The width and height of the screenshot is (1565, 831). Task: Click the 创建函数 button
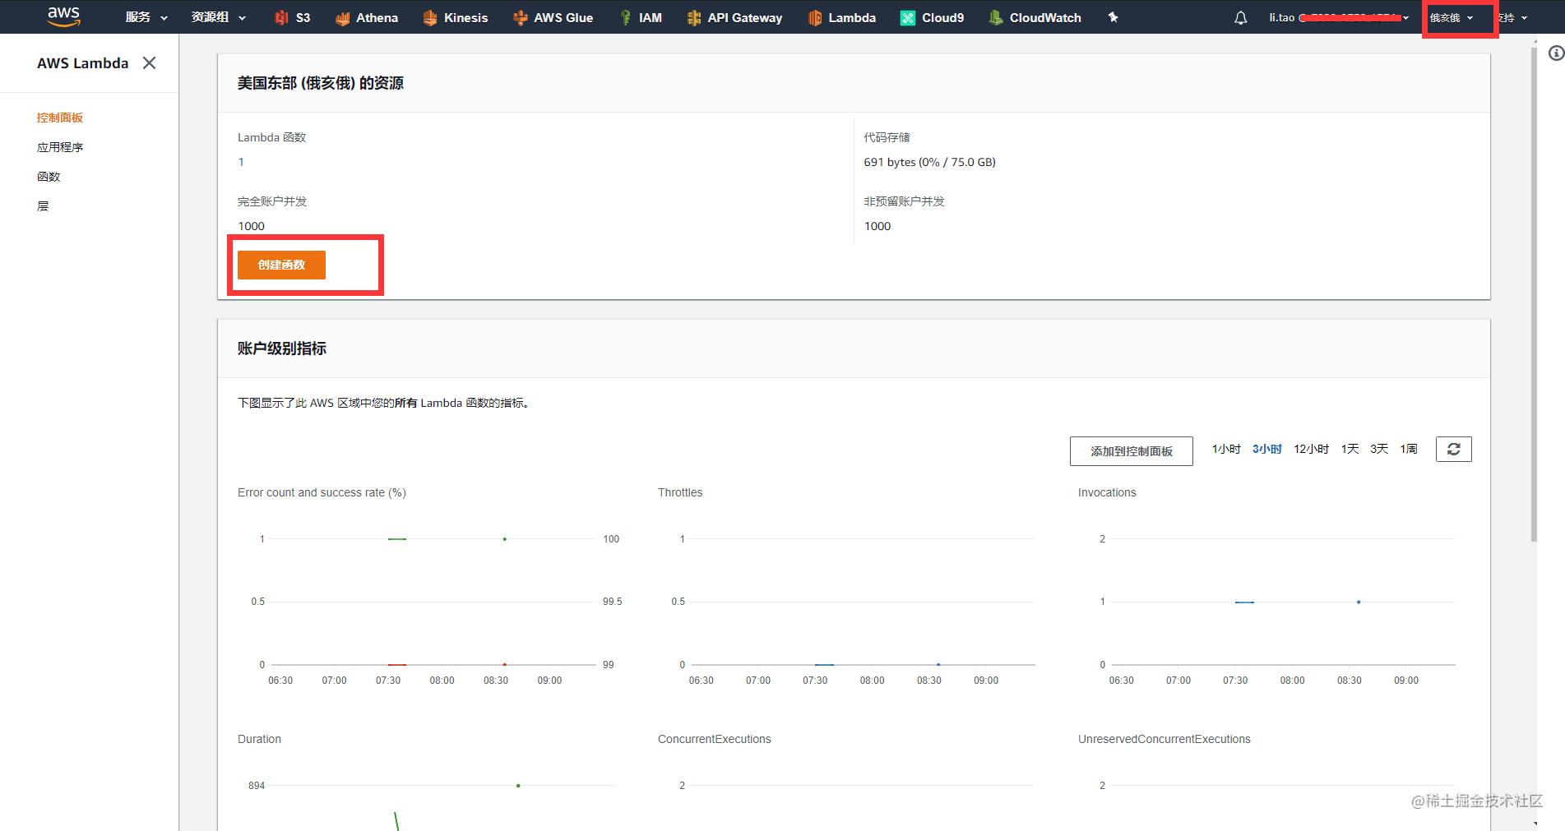click(x=280, y=265)
